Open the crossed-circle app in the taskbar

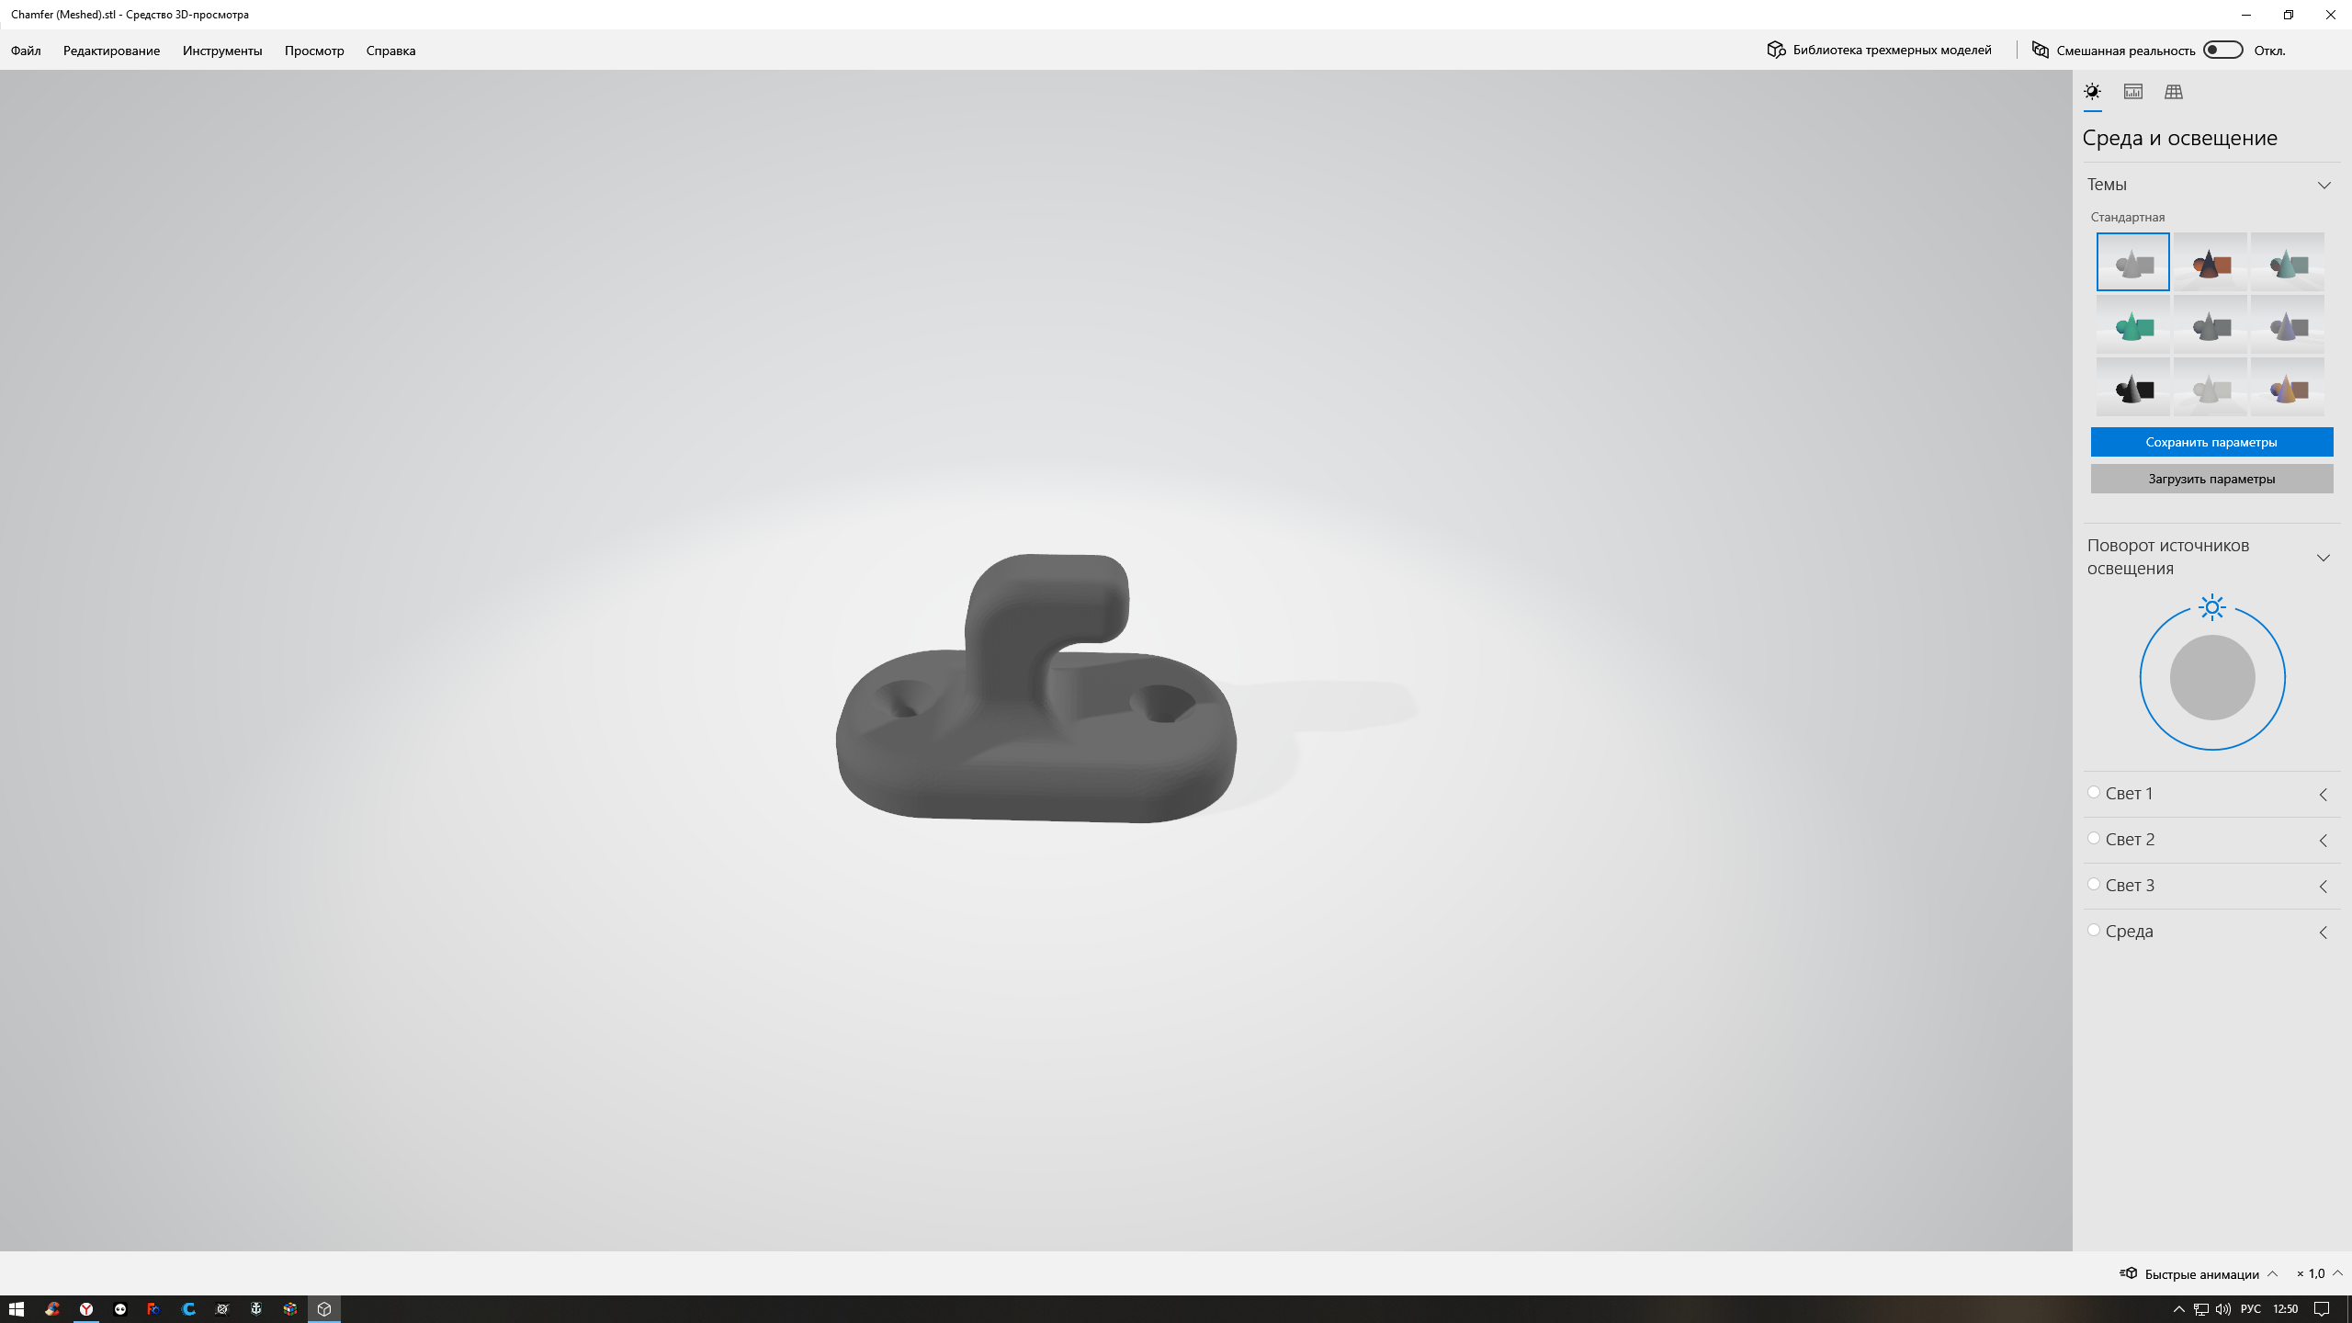tap(222, 1309)
